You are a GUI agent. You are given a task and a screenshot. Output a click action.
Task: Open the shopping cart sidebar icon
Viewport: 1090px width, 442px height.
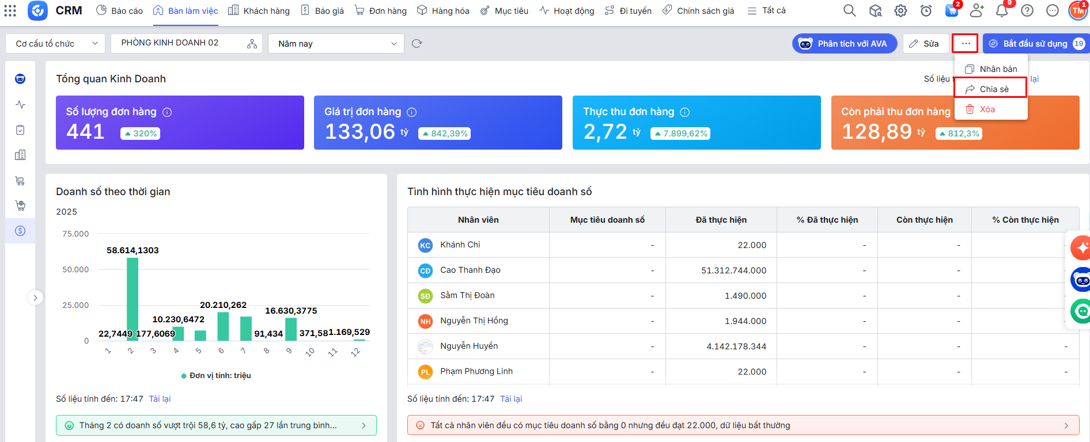point(20,181)
